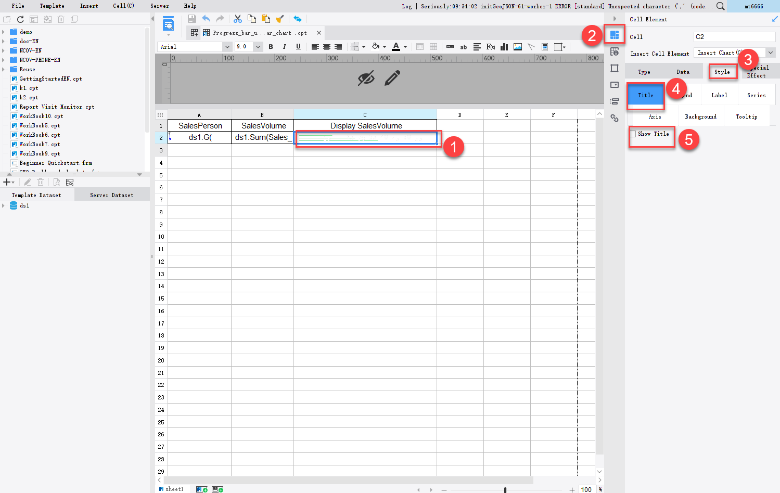Viewport: 780px width, 493px height.
Task: Expand the font size 9.0 dropdown
Action: (x=258, y=46)
